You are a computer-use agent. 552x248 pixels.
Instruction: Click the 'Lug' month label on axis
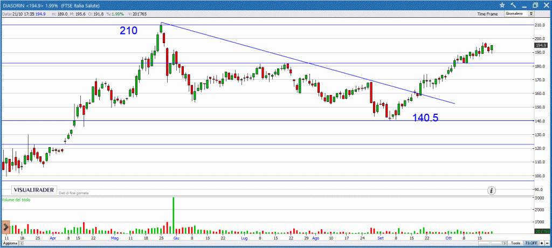[x=244, y=238]
